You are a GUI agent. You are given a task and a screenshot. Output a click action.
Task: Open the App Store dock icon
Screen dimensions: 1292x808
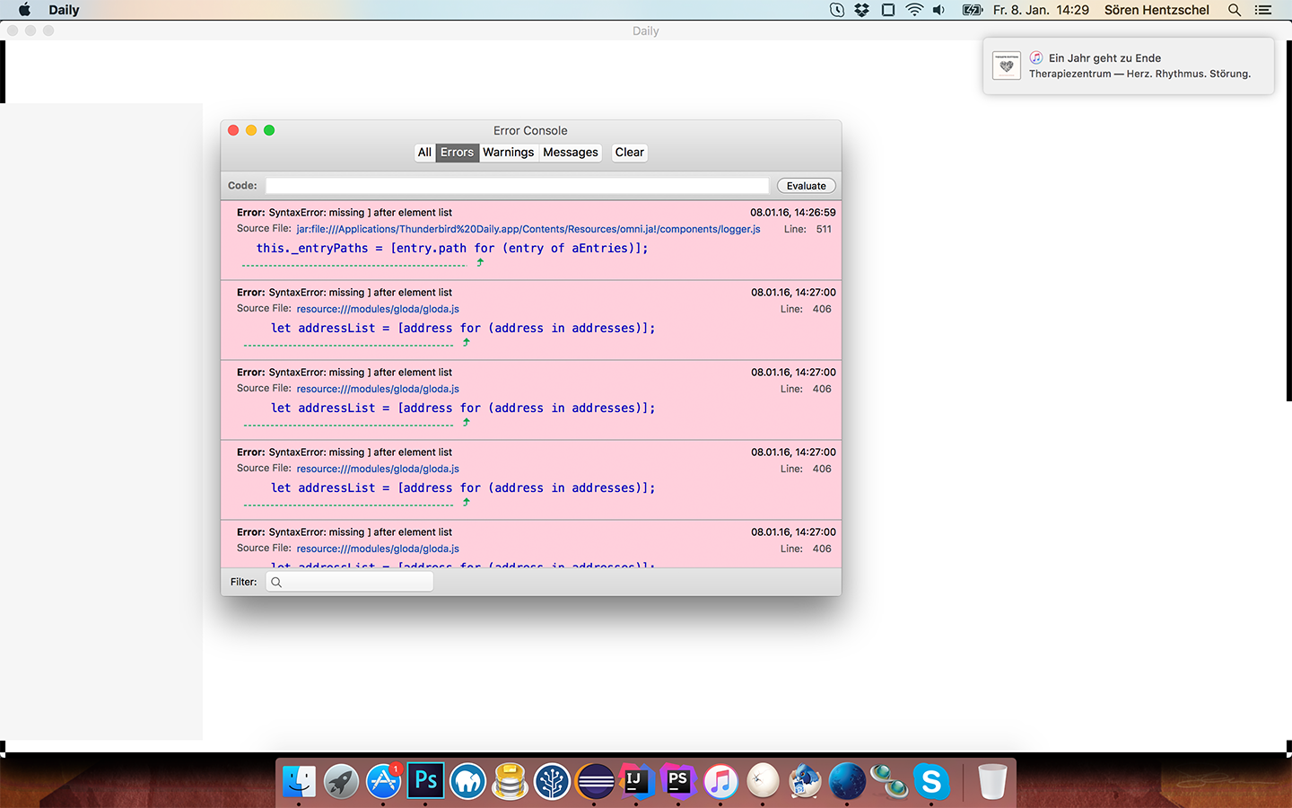pos(383,781)
